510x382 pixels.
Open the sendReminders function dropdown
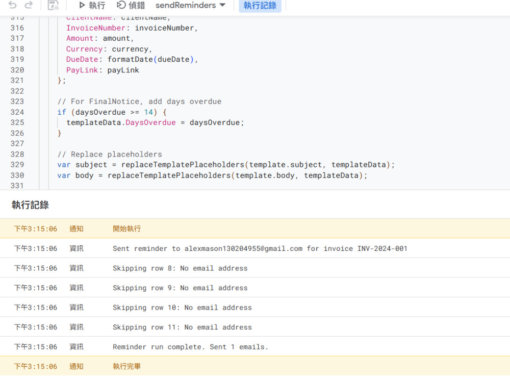(x=190, y=5)
